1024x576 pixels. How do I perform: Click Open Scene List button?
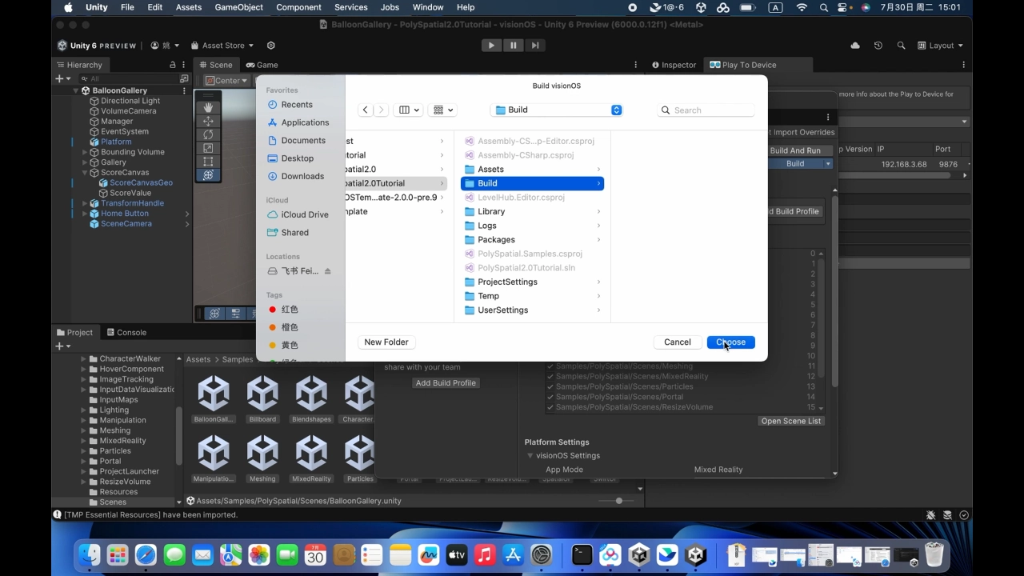pos(790,422)
